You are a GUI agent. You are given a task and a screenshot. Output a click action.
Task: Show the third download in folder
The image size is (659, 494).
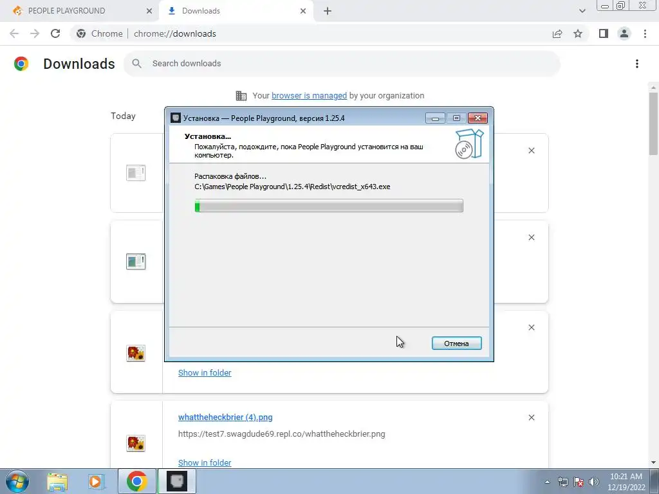(x=205, y=372)
